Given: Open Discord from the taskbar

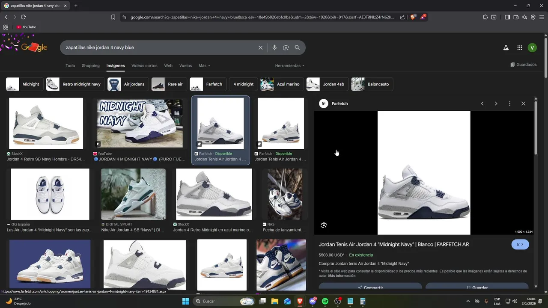Looking at the screenshot, I should pos(313,301).
